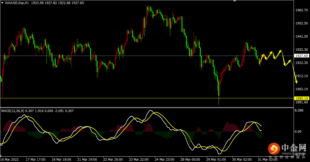The width and height of the screenshot is (310, 162).
Task: Select the 1912.10 price axis label
Action: point(301,76)
